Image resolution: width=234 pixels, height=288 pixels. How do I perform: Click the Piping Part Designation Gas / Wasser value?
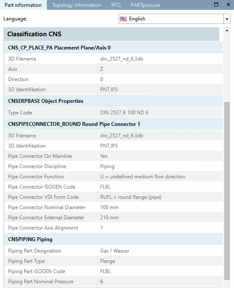pos(115,251)
